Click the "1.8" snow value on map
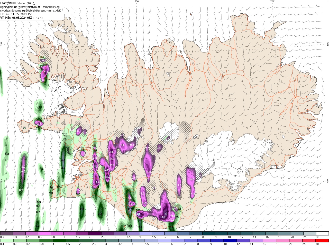 point(149,172)
